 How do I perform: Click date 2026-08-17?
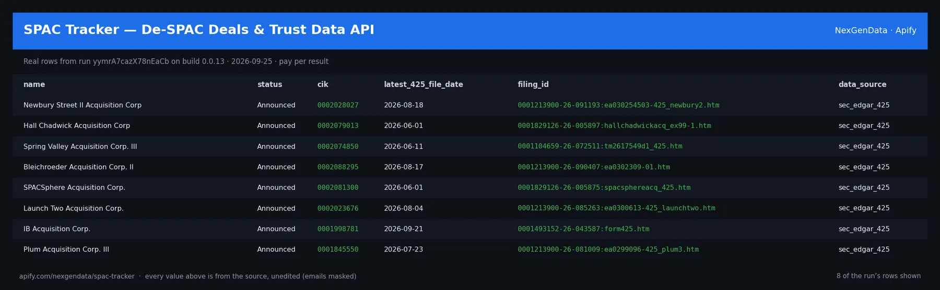click(404, 167)
